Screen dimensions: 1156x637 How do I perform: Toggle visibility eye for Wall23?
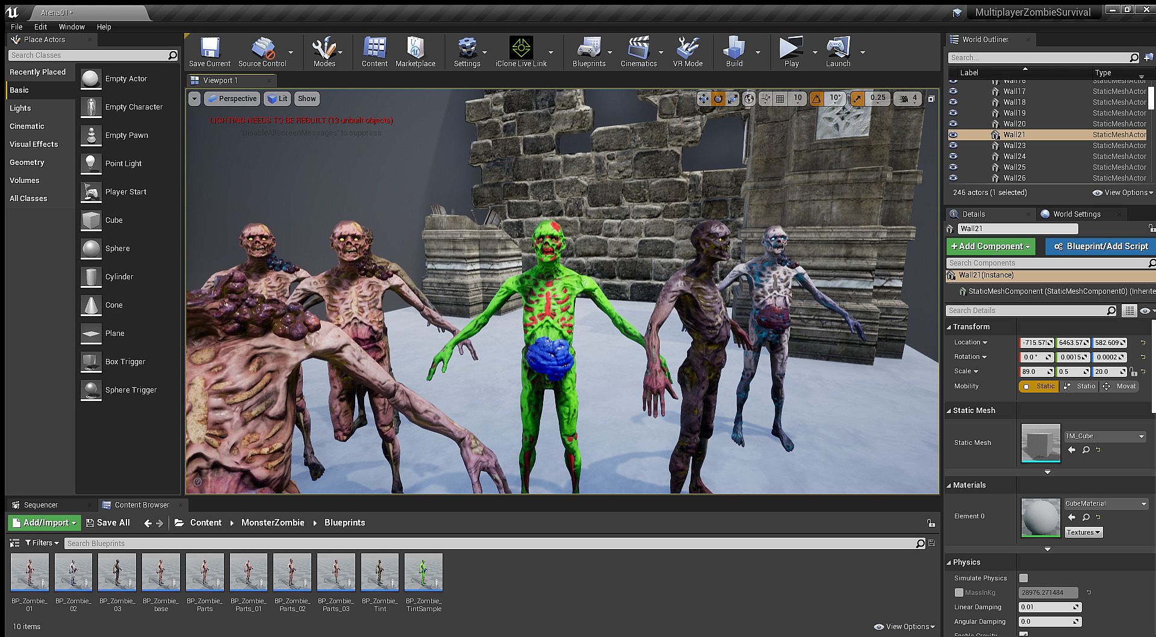953,146
